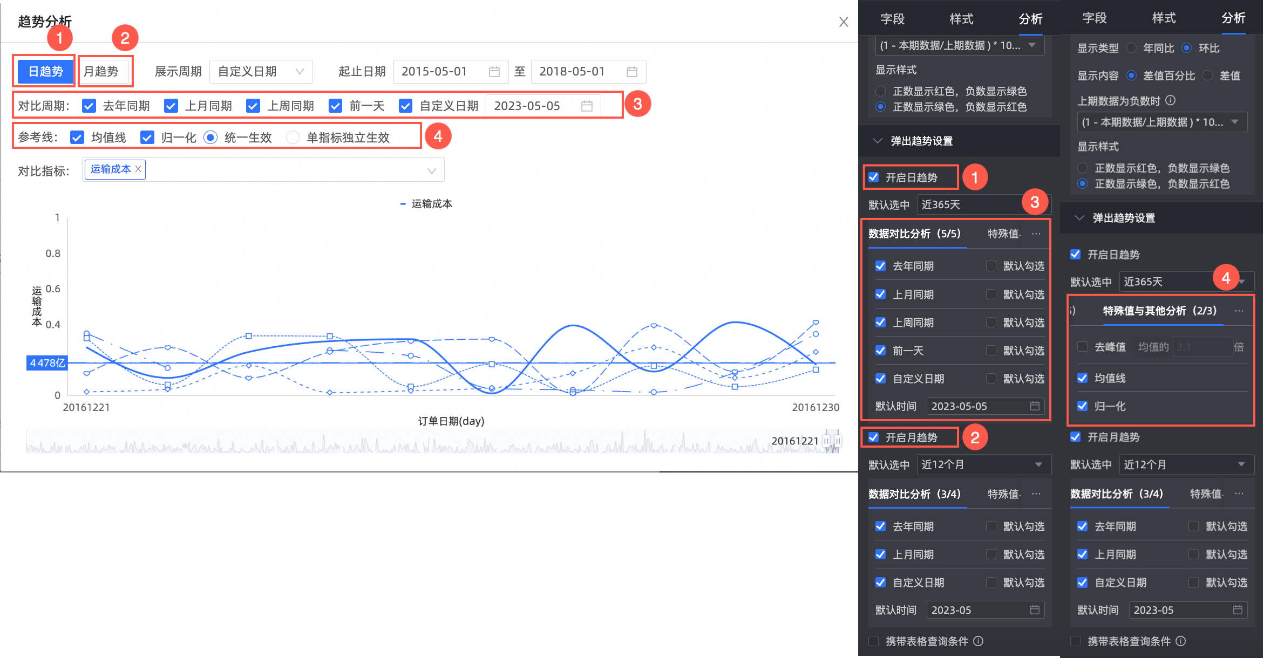This screenshot has height=658, width=1264.
Task: Enable 默认勾选 for 去年同期 in daily section
Action: tap(991, 266)
